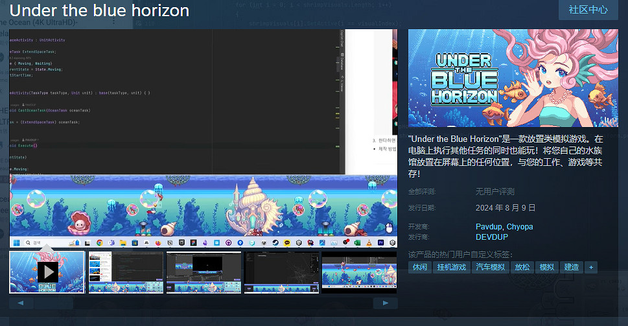Screen dimensions: 628x326
Task: Click Chrome icon in screenshot taskbar
Action: pos(99,242)
